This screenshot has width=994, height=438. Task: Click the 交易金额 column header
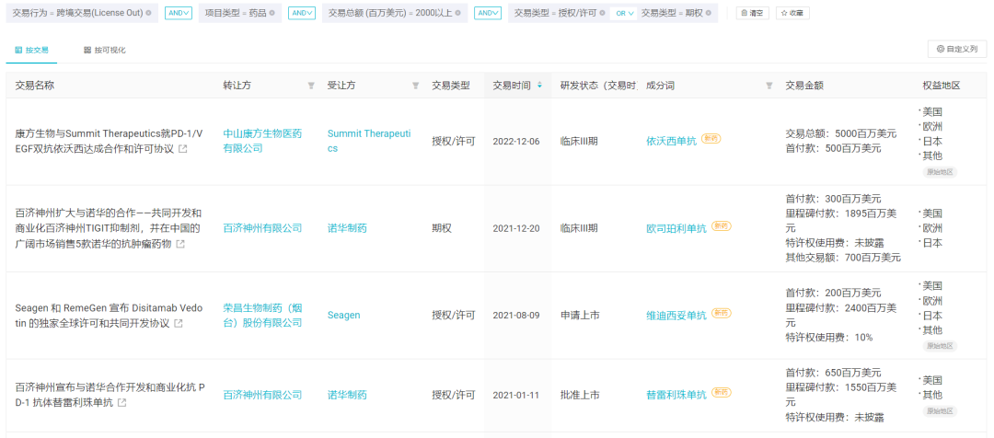point(805,86)
